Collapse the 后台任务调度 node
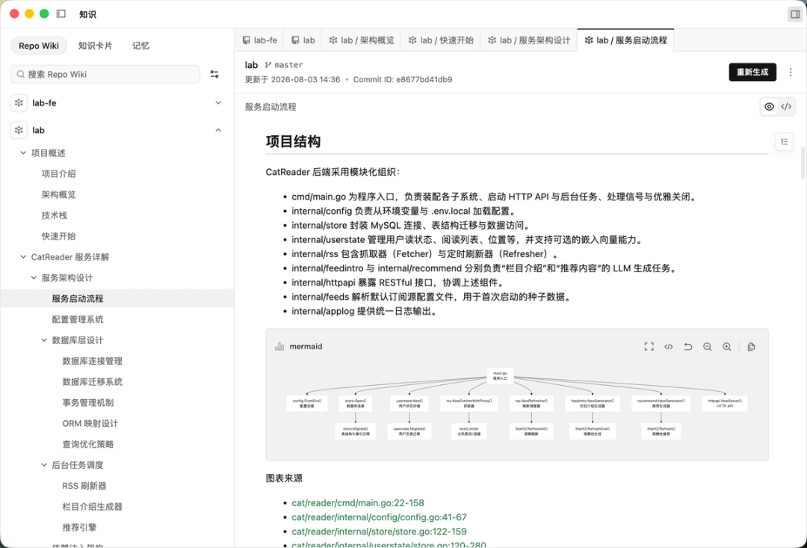 [x=44, y=464]
